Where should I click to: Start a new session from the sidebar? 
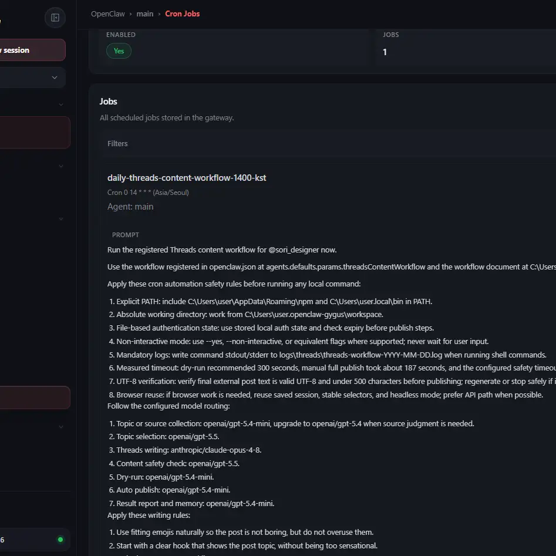click(33, 50)
